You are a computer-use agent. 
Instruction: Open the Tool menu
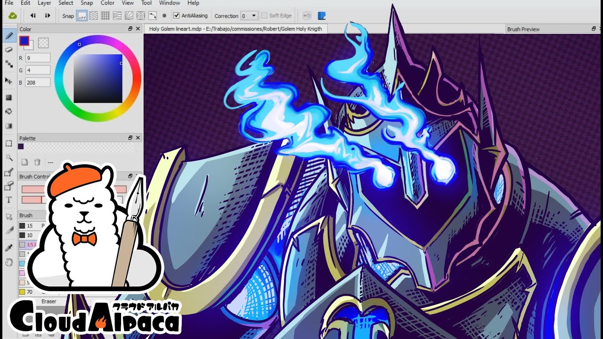[x=147, y=3]
